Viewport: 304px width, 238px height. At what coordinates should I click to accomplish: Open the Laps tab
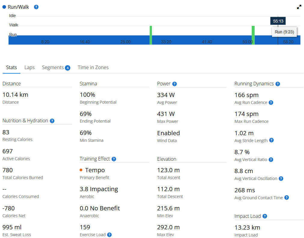click(29, 67)
